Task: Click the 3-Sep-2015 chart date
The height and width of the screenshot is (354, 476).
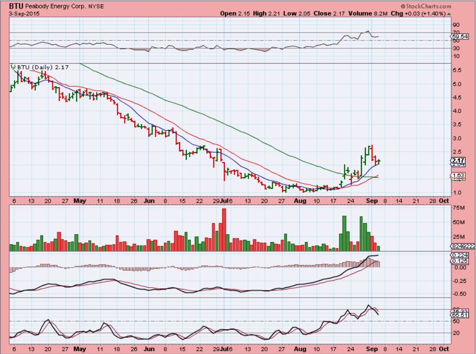Action: [x=24, y=14]
